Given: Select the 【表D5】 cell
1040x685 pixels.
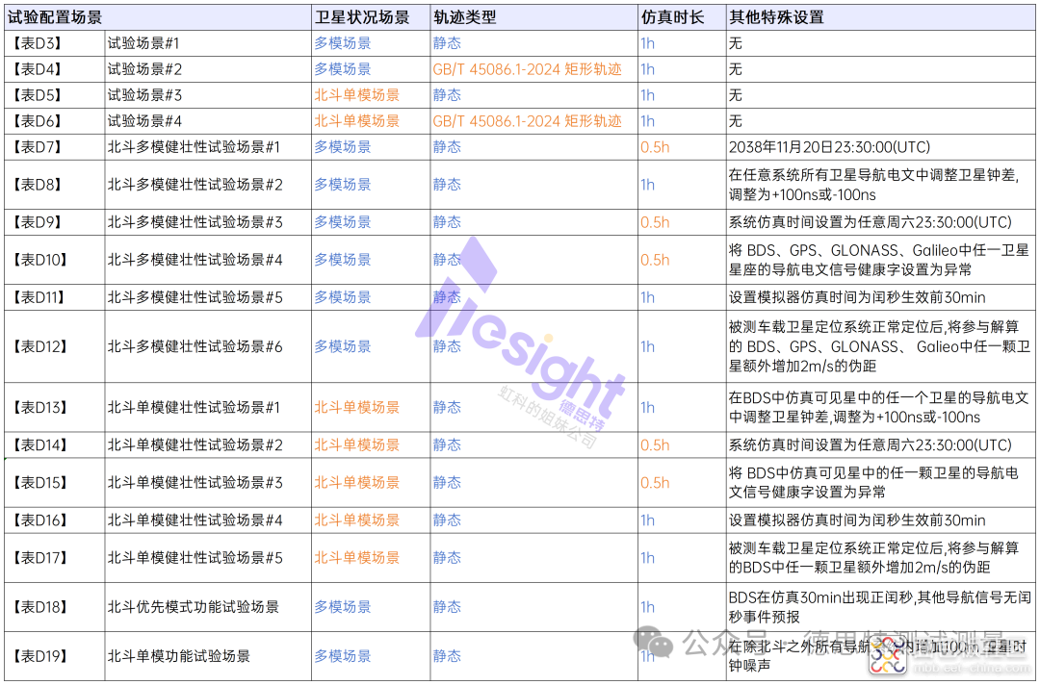Looking at the screenshot, I should 54,94.
